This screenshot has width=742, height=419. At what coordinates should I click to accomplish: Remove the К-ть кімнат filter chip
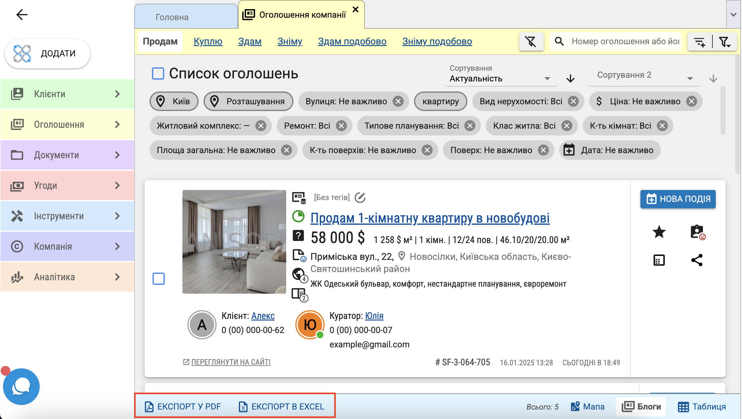coord(662,126)
